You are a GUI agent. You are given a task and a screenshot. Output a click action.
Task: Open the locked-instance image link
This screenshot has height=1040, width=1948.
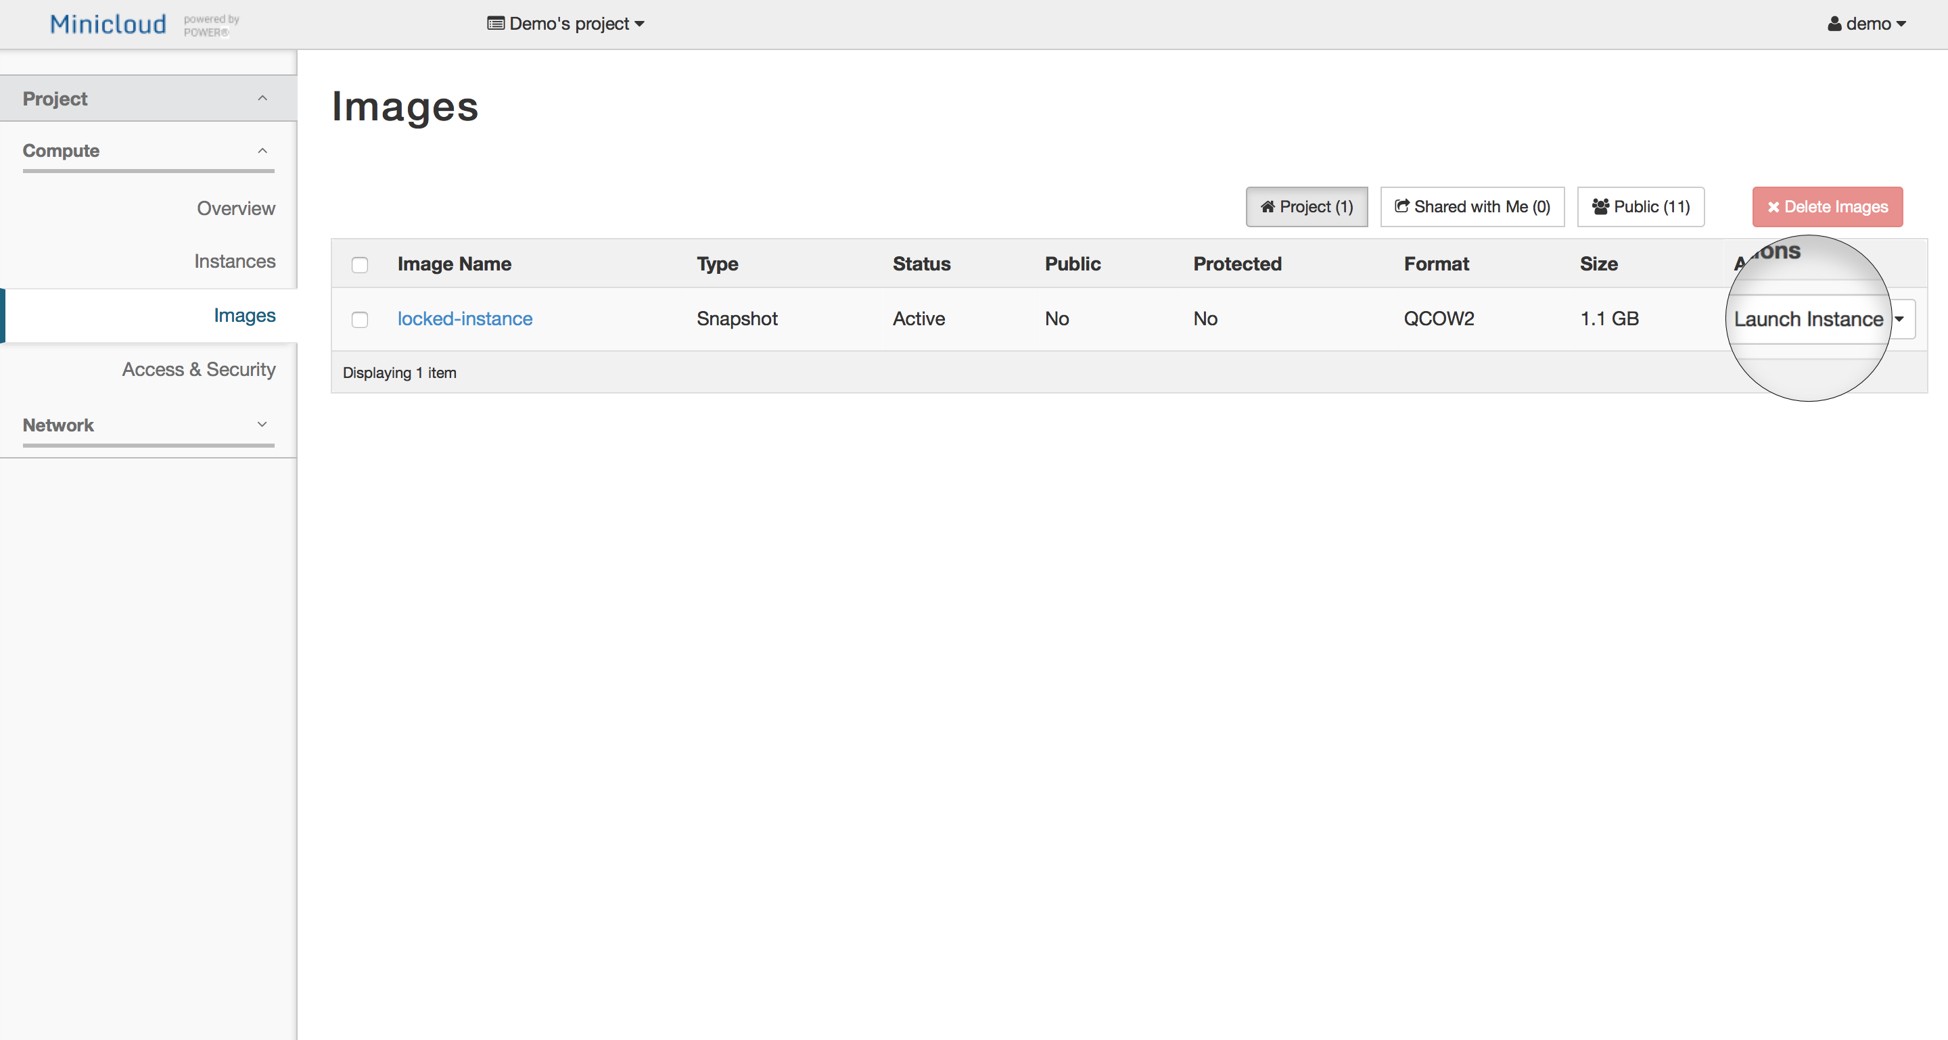coord(464,319)
